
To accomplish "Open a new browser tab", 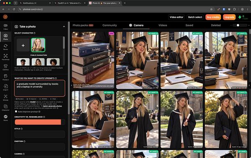I will click(125, 3).
